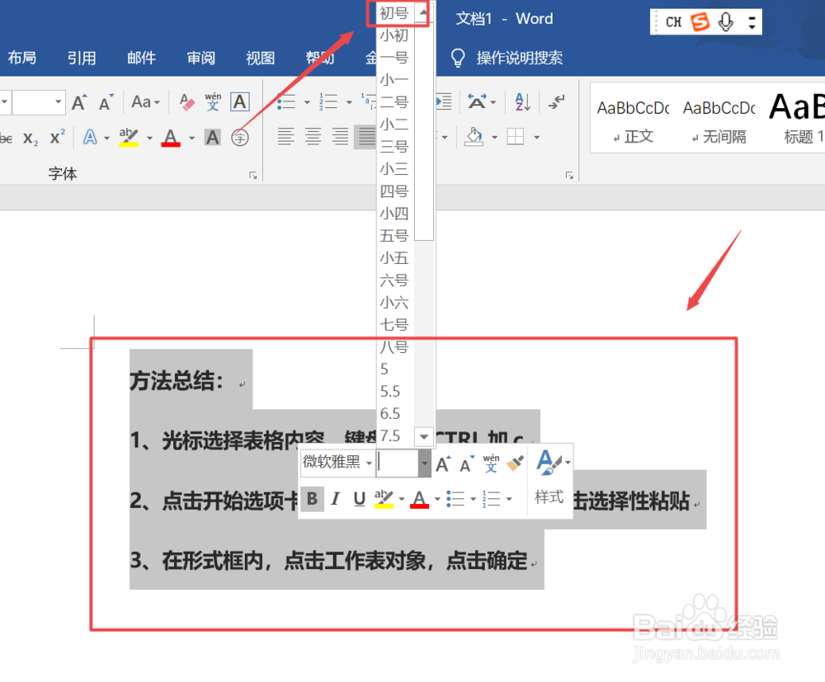Align paragraph text right
Image resolution: width=825 pixels, height=682 pixels.
click(340, 137)
